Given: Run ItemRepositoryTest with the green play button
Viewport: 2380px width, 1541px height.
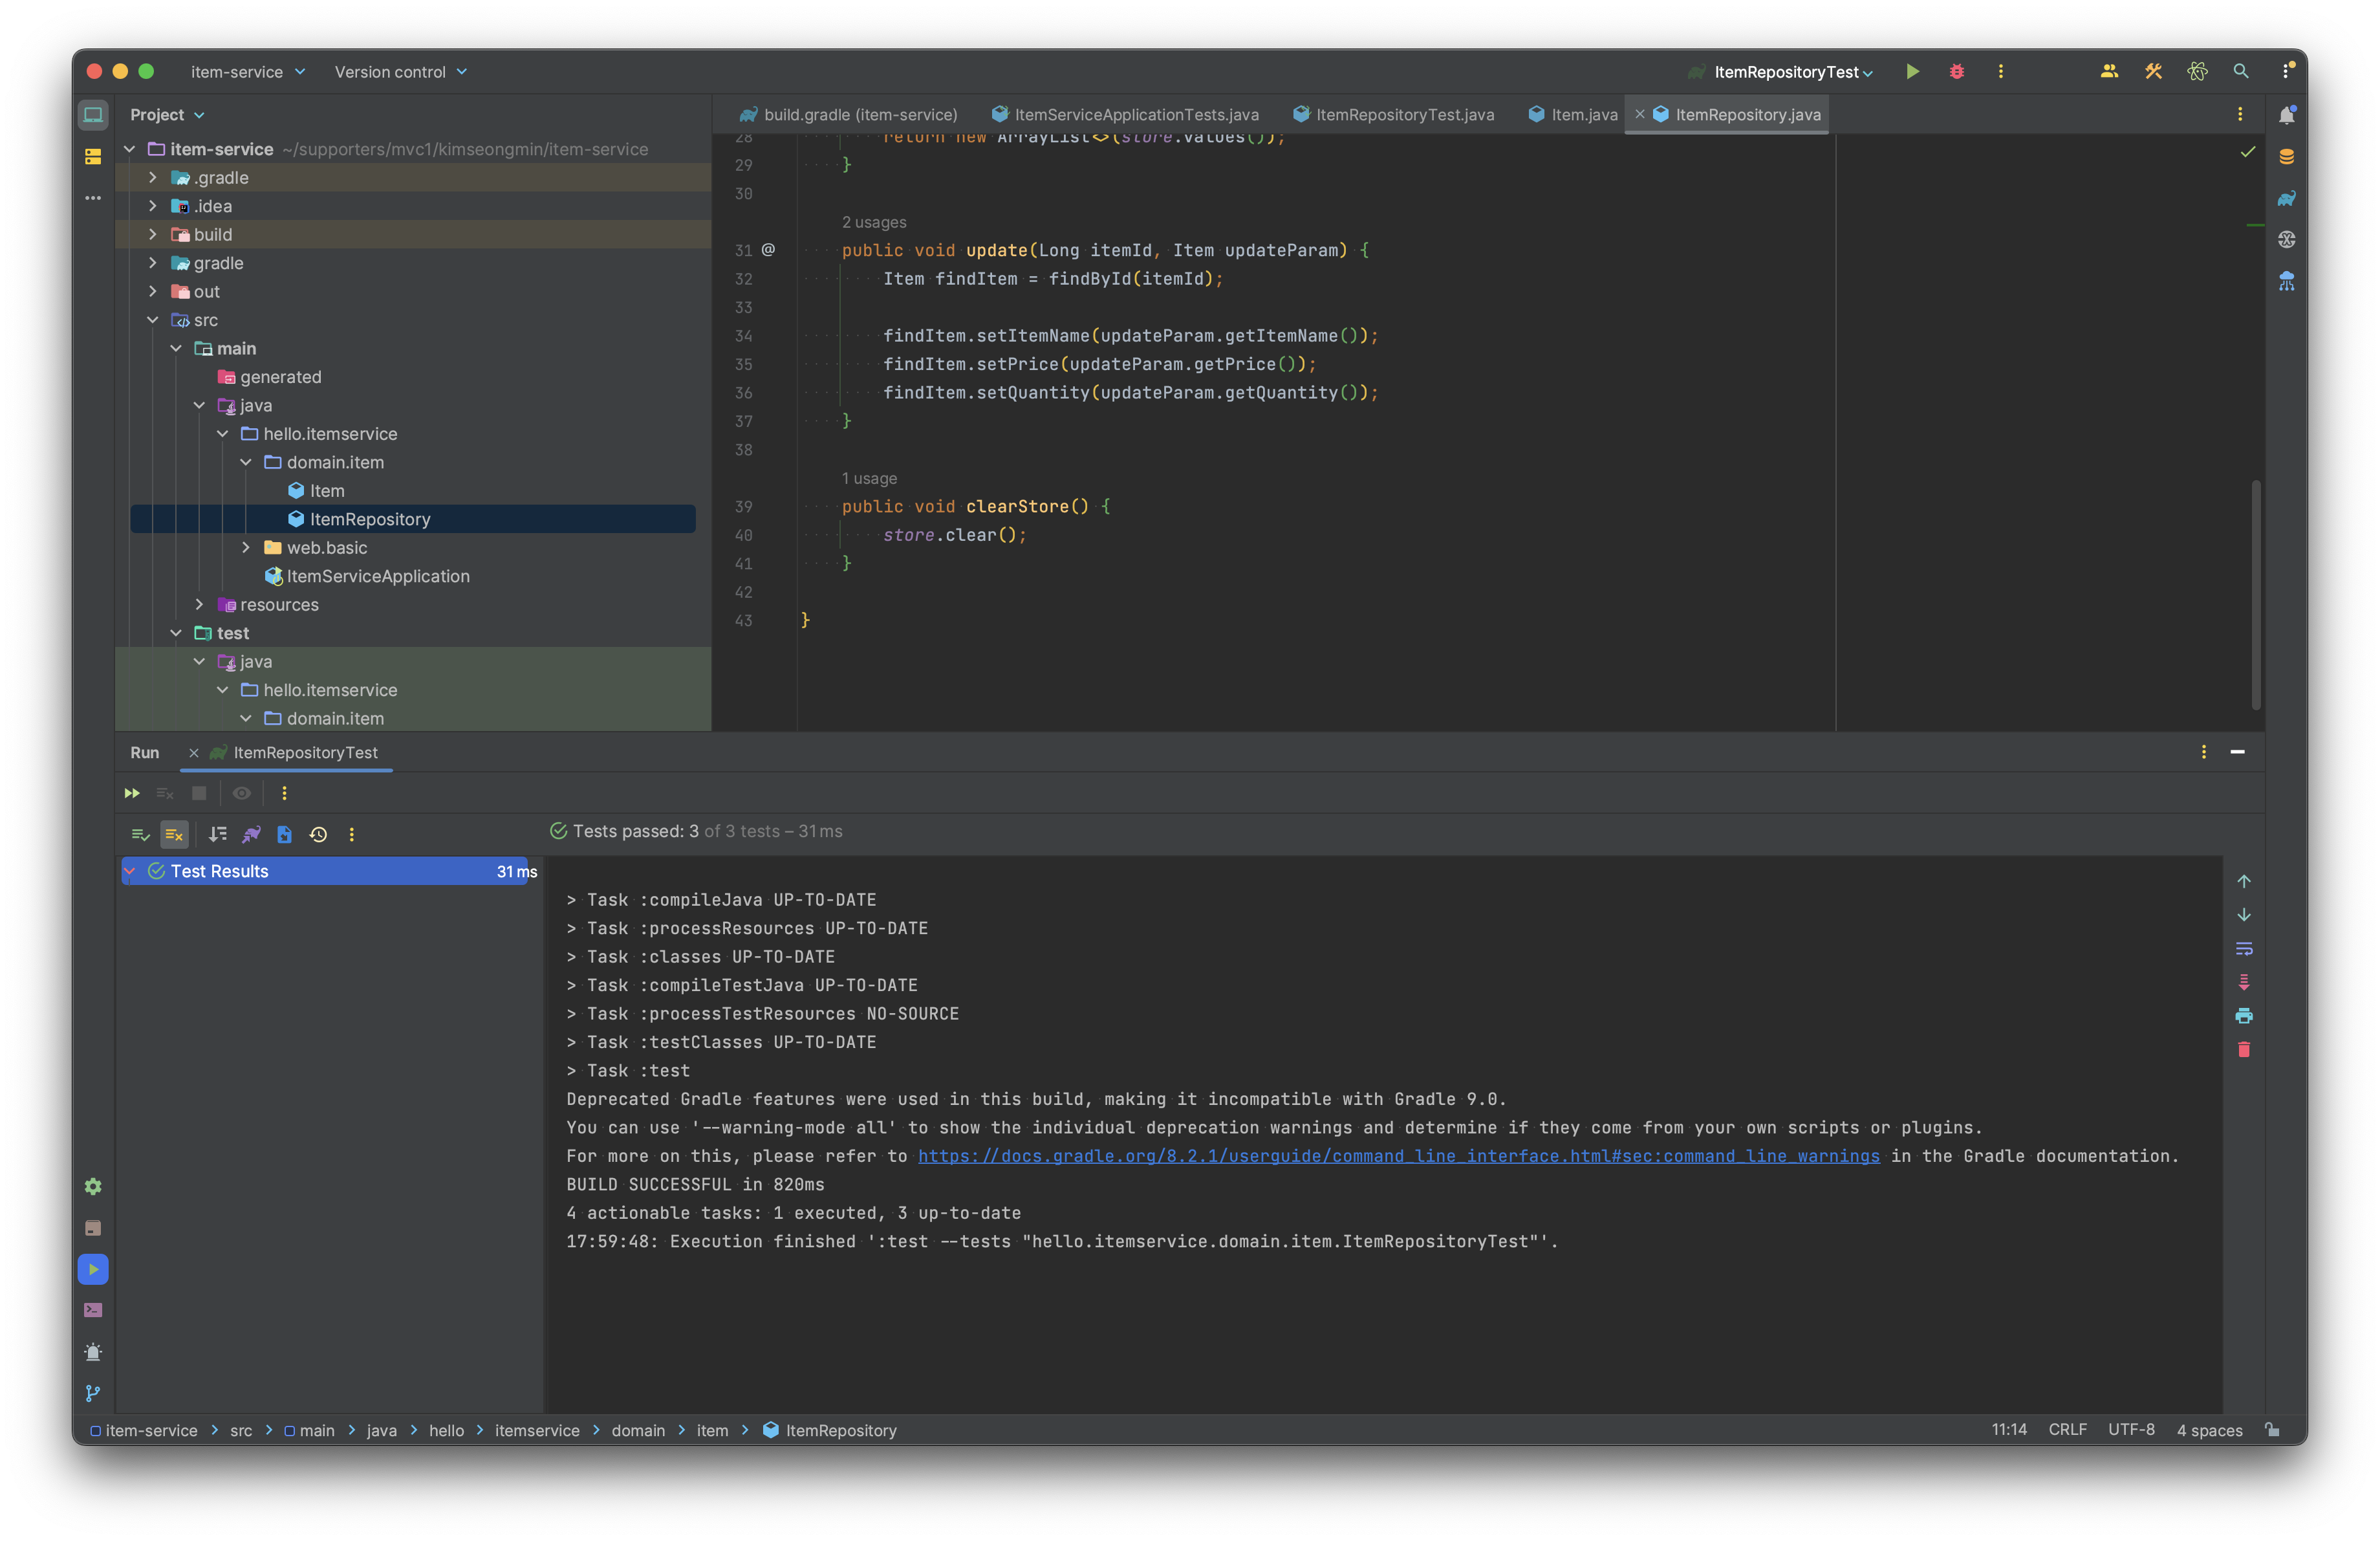Looking at the screenshot, I should pos(1912,71).
